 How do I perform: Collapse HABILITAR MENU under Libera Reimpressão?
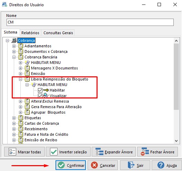click(27, 85)
